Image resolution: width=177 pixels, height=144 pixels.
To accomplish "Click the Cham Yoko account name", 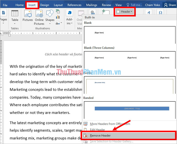I will click(x=152, y=5).
